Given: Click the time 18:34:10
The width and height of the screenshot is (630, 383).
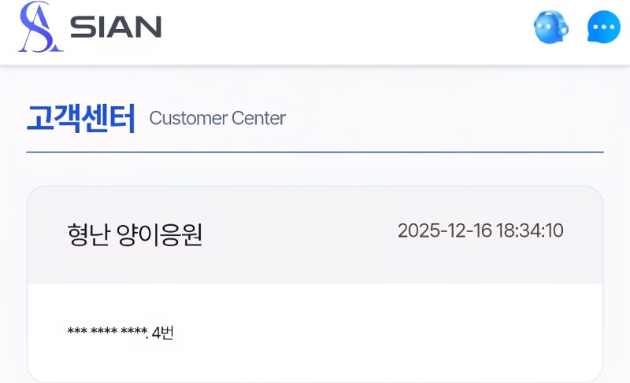Looking at the screenshot, I should (529, 231).
